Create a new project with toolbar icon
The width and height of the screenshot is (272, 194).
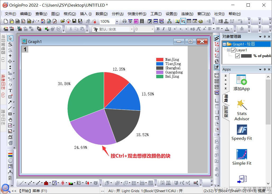pyautogui.click(x=6, y=21)
